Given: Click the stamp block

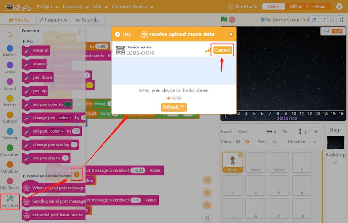Looking at the screenshot, I should (34, 64).
